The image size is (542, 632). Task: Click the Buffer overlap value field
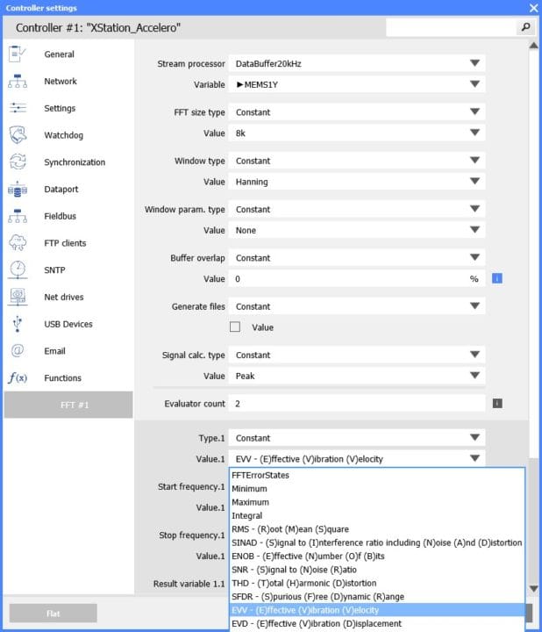[x=356, y=278]
